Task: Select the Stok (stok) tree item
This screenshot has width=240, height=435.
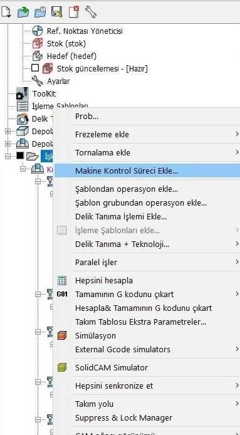Action: tap(66, 43)
